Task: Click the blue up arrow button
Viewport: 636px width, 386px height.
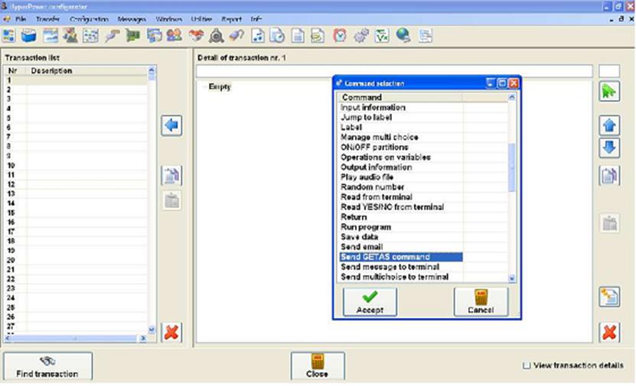Action: 609,126
